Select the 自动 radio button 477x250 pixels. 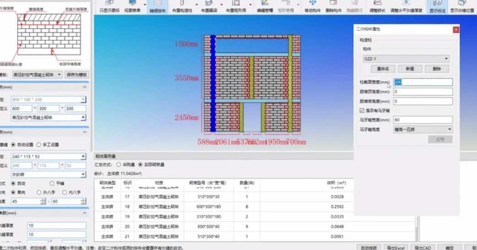(13, 183)
